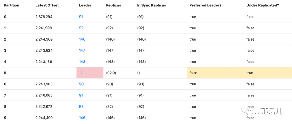Open leader link 92 in partition 8 row
The image size is (292, 124).
pos(81,106)
